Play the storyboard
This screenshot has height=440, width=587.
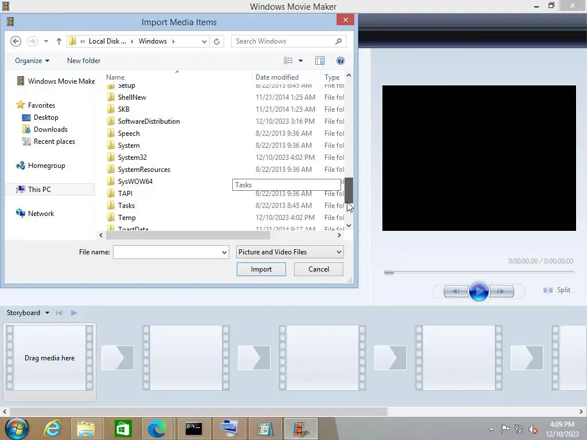point(74,313)
